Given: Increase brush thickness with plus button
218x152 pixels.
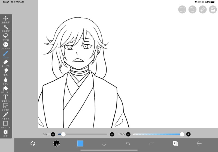Looking at the screenshot, I should click(x=112, y=134).
